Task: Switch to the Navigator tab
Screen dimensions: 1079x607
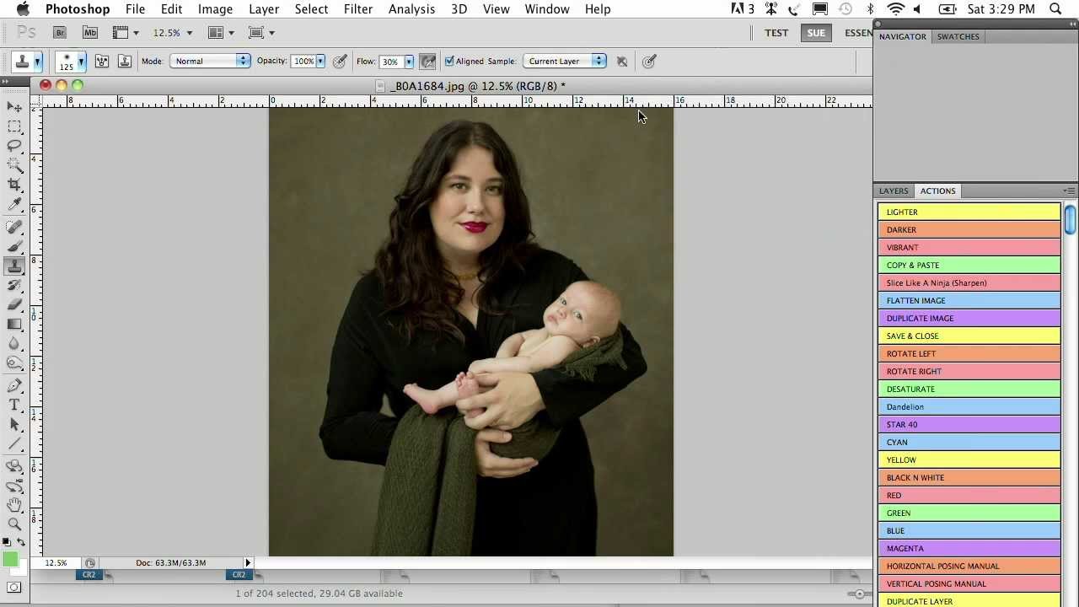Action: [x=902, y=36]
